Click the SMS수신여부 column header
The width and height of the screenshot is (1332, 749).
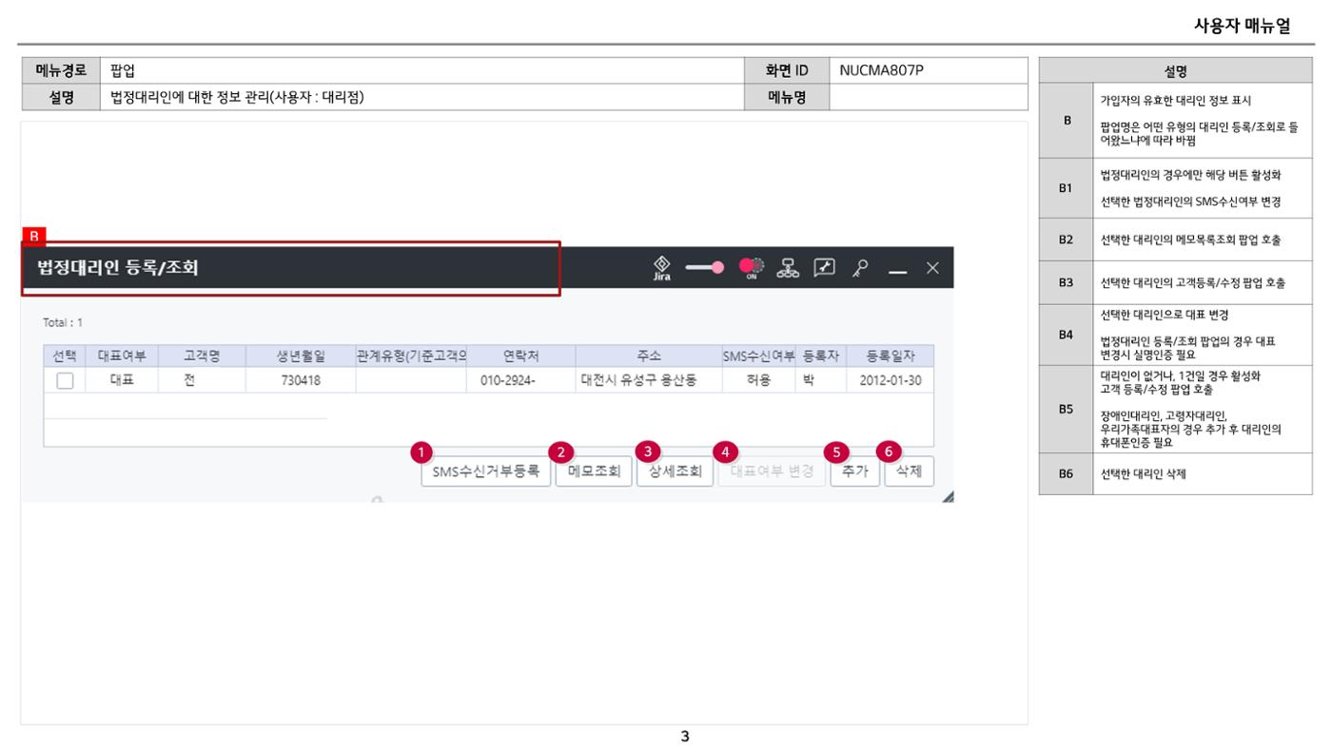point(758,356)
